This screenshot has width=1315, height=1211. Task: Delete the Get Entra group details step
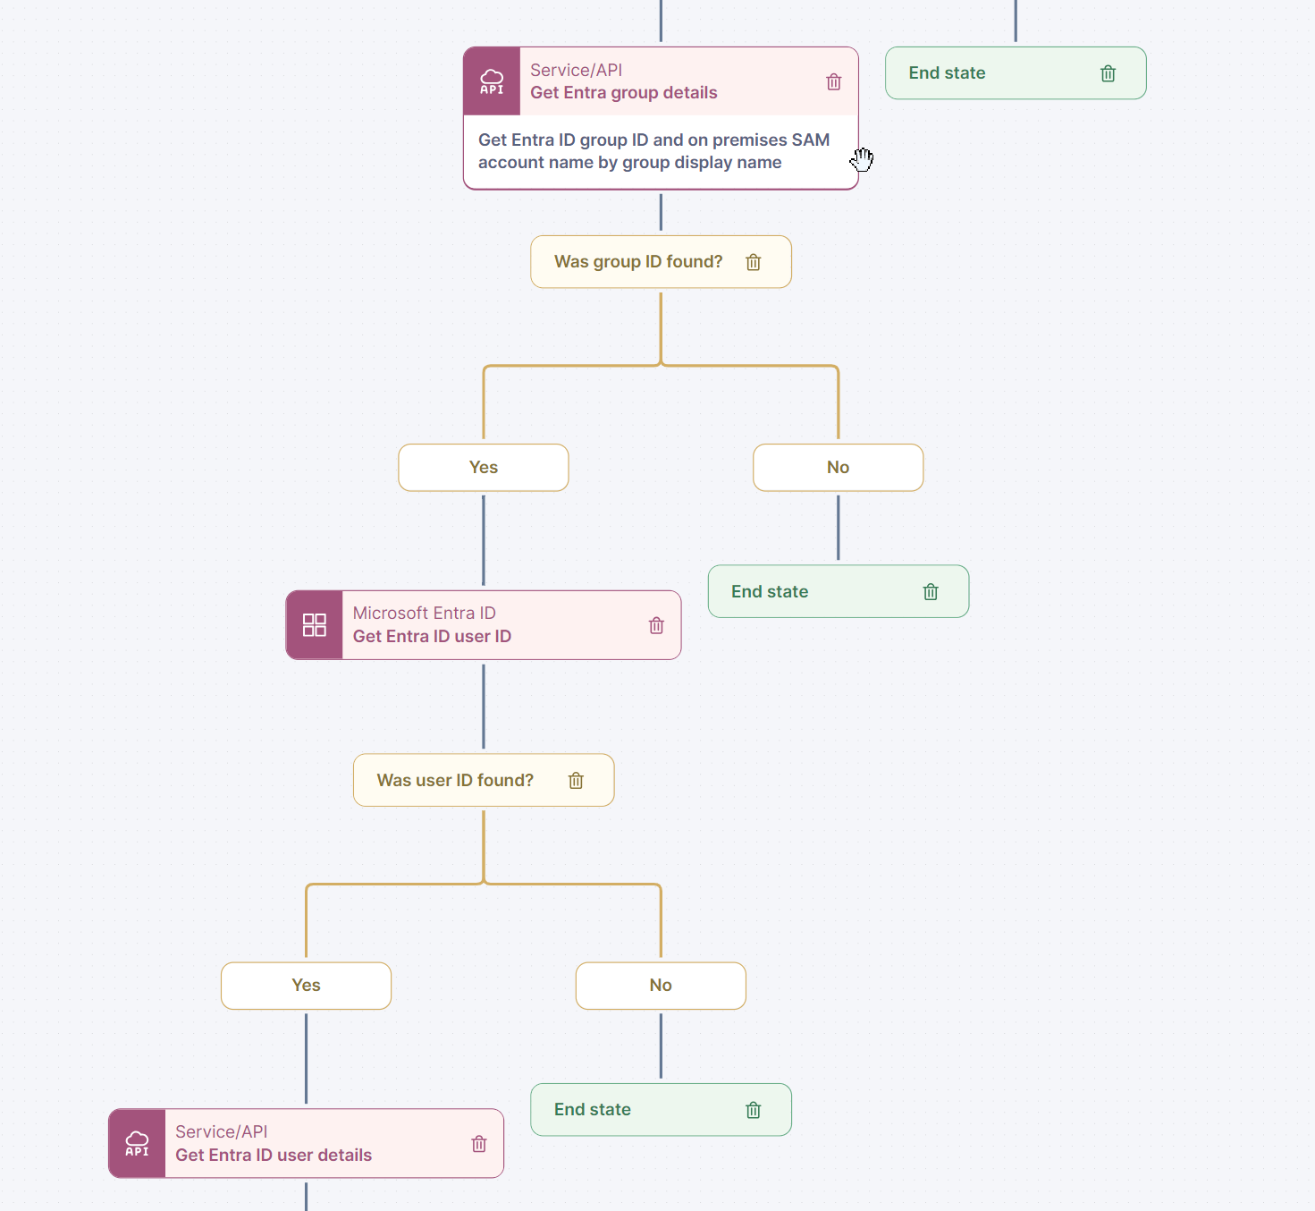[x=834, y=82]
